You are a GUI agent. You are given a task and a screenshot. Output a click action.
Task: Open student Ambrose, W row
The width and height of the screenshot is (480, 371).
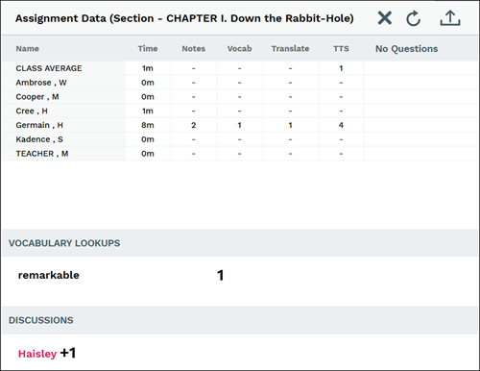click(x=240, y=83)
